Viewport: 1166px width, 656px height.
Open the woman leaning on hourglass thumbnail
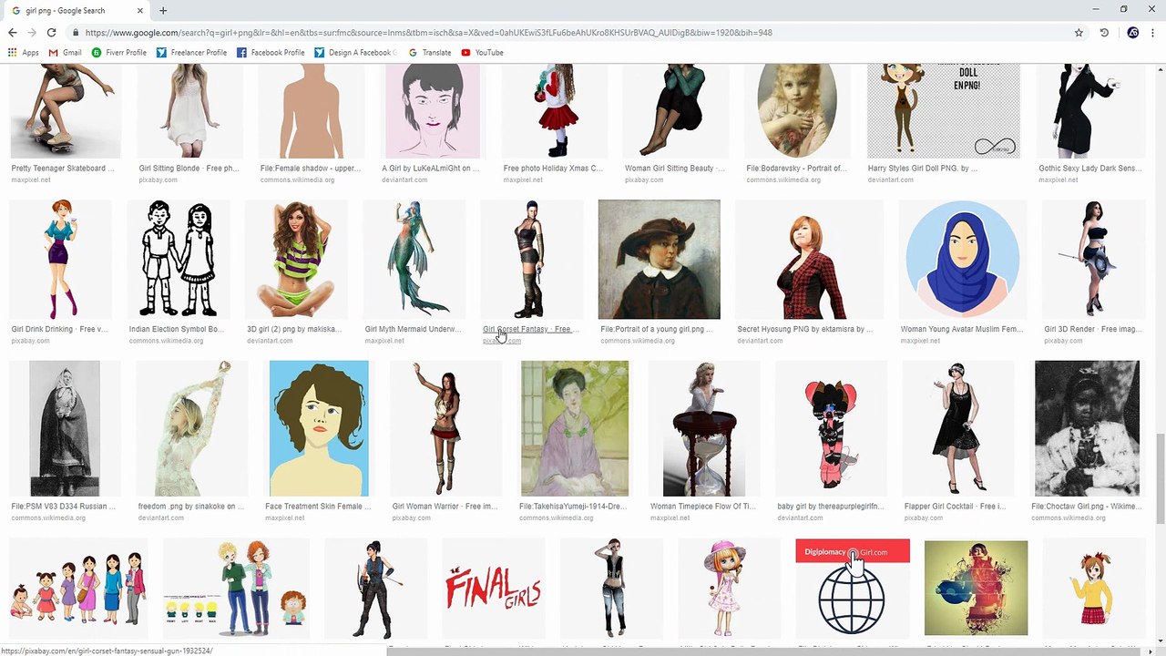pyautogui.click(x=704, y=428)
